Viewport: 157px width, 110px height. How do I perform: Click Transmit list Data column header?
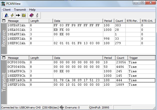click(78, 58)
